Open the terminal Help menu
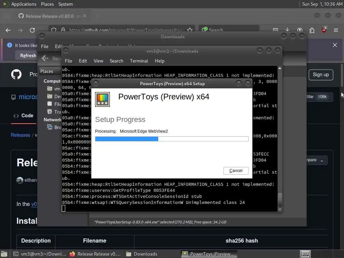Image resolution: width=344 pixels, height=258 pixels. click(x=160, y=61)
